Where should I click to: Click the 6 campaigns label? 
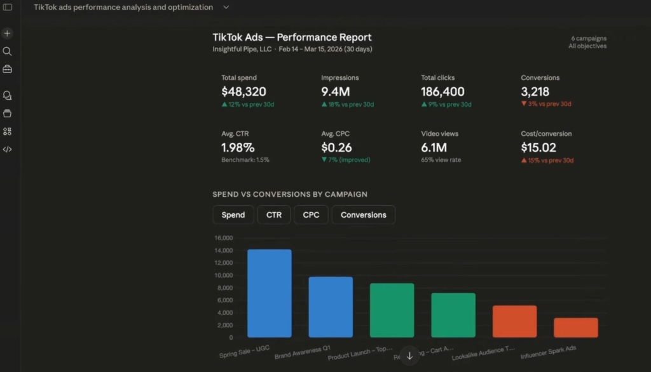point(589,38)
